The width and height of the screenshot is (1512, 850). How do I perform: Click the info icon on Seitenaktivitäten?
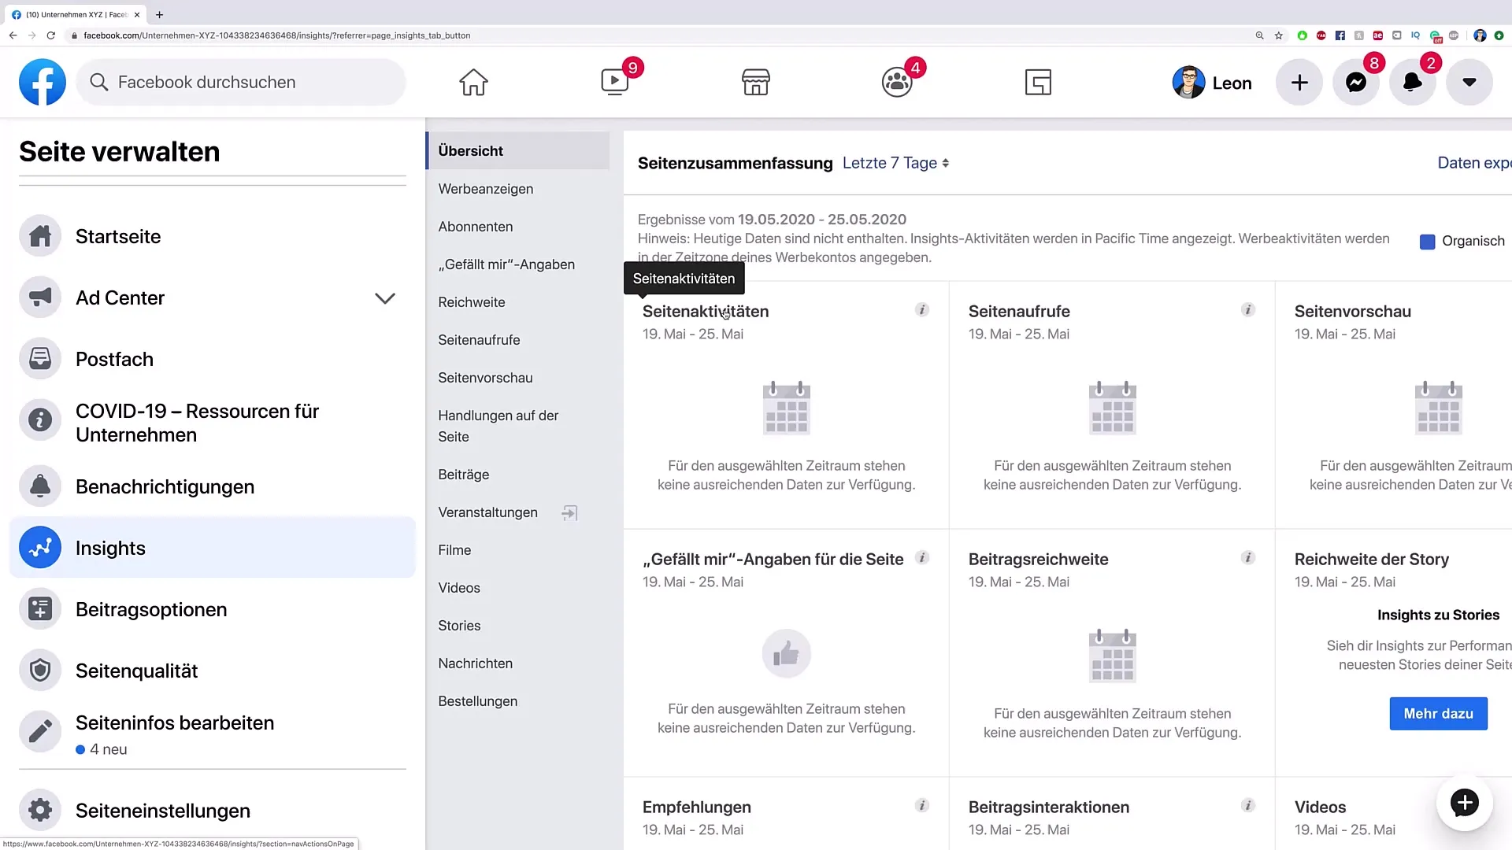922,310
